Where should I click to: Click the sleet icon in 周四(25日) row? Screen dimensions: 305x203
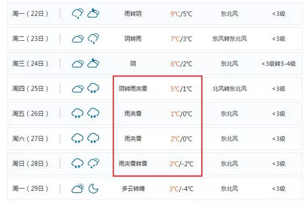tap(93, 88)
